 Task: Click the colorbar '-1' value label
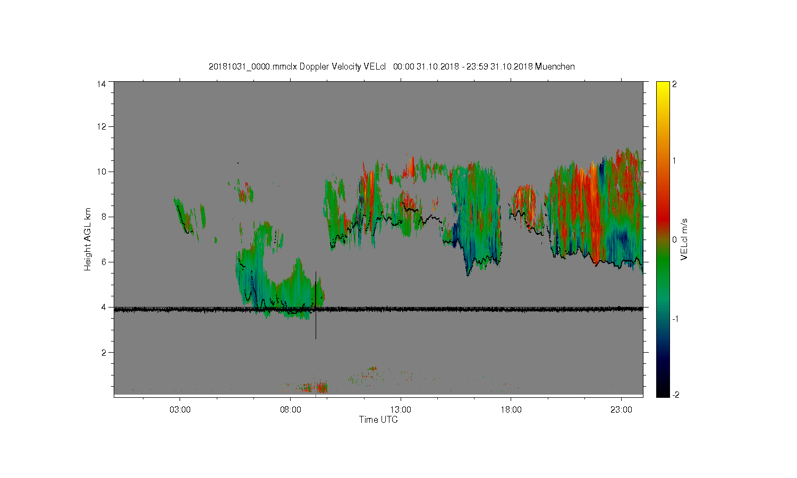click(x=676, y=318)
